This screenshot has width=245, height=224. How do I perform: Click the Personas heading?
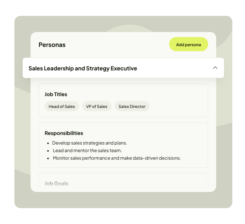click(52, 45)
